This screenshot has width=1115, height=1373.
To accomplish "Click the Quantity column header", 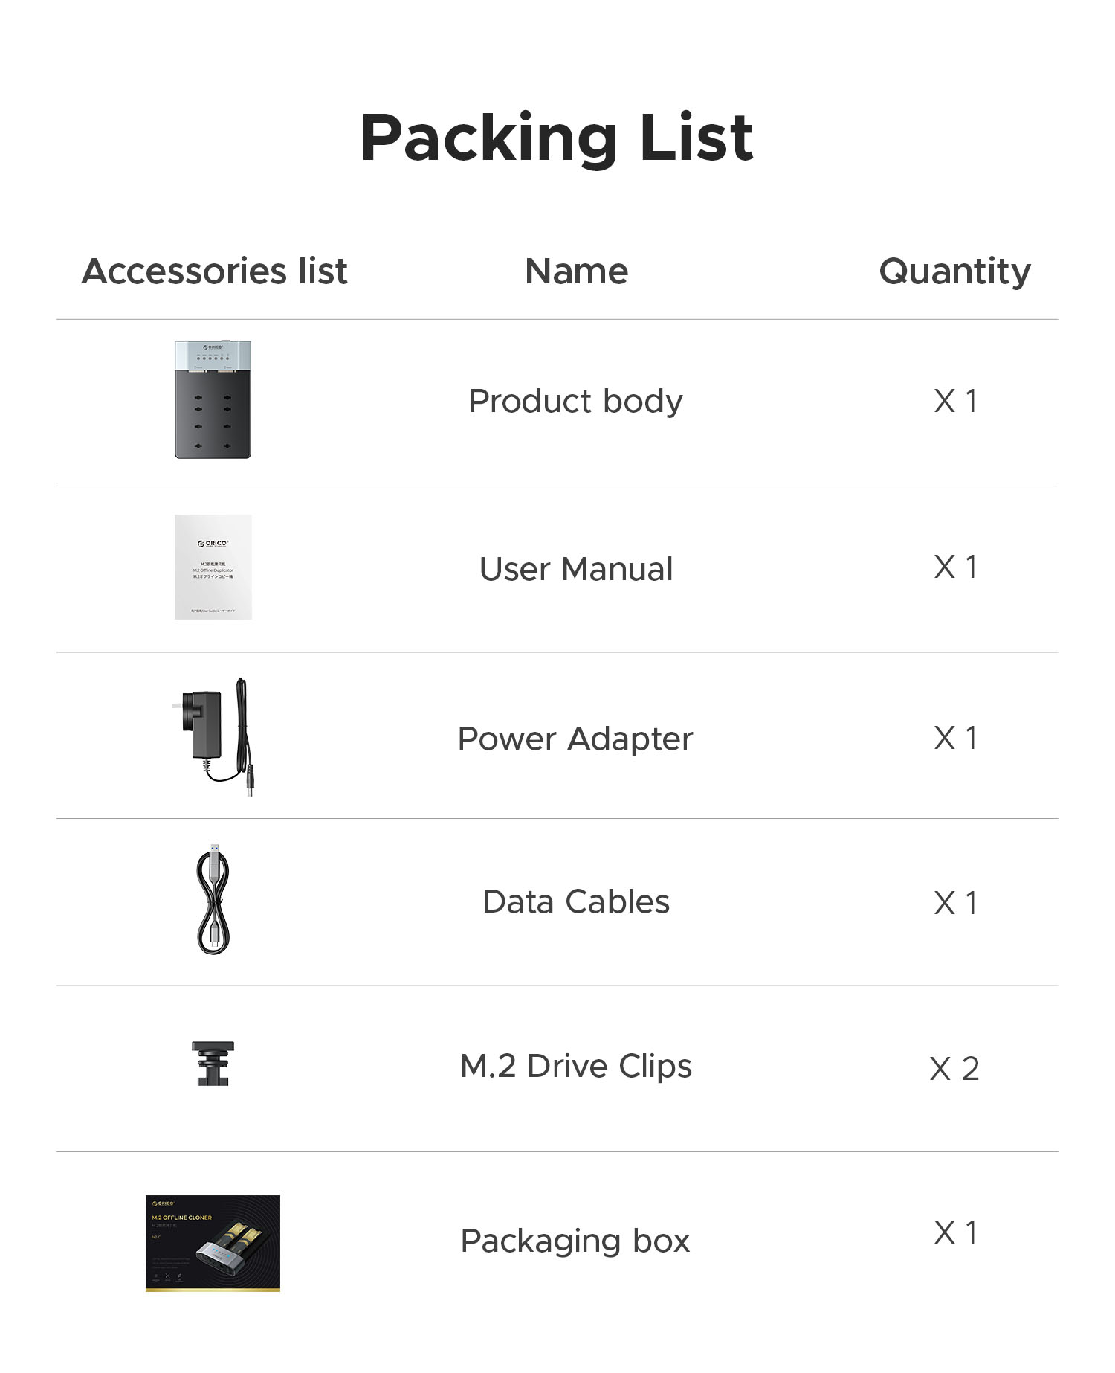I will [954, 271].
